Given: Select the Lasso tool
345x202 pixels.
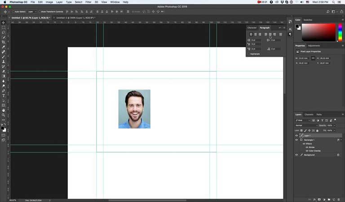Looking at the screenshot, I should (x=4, y=32).
